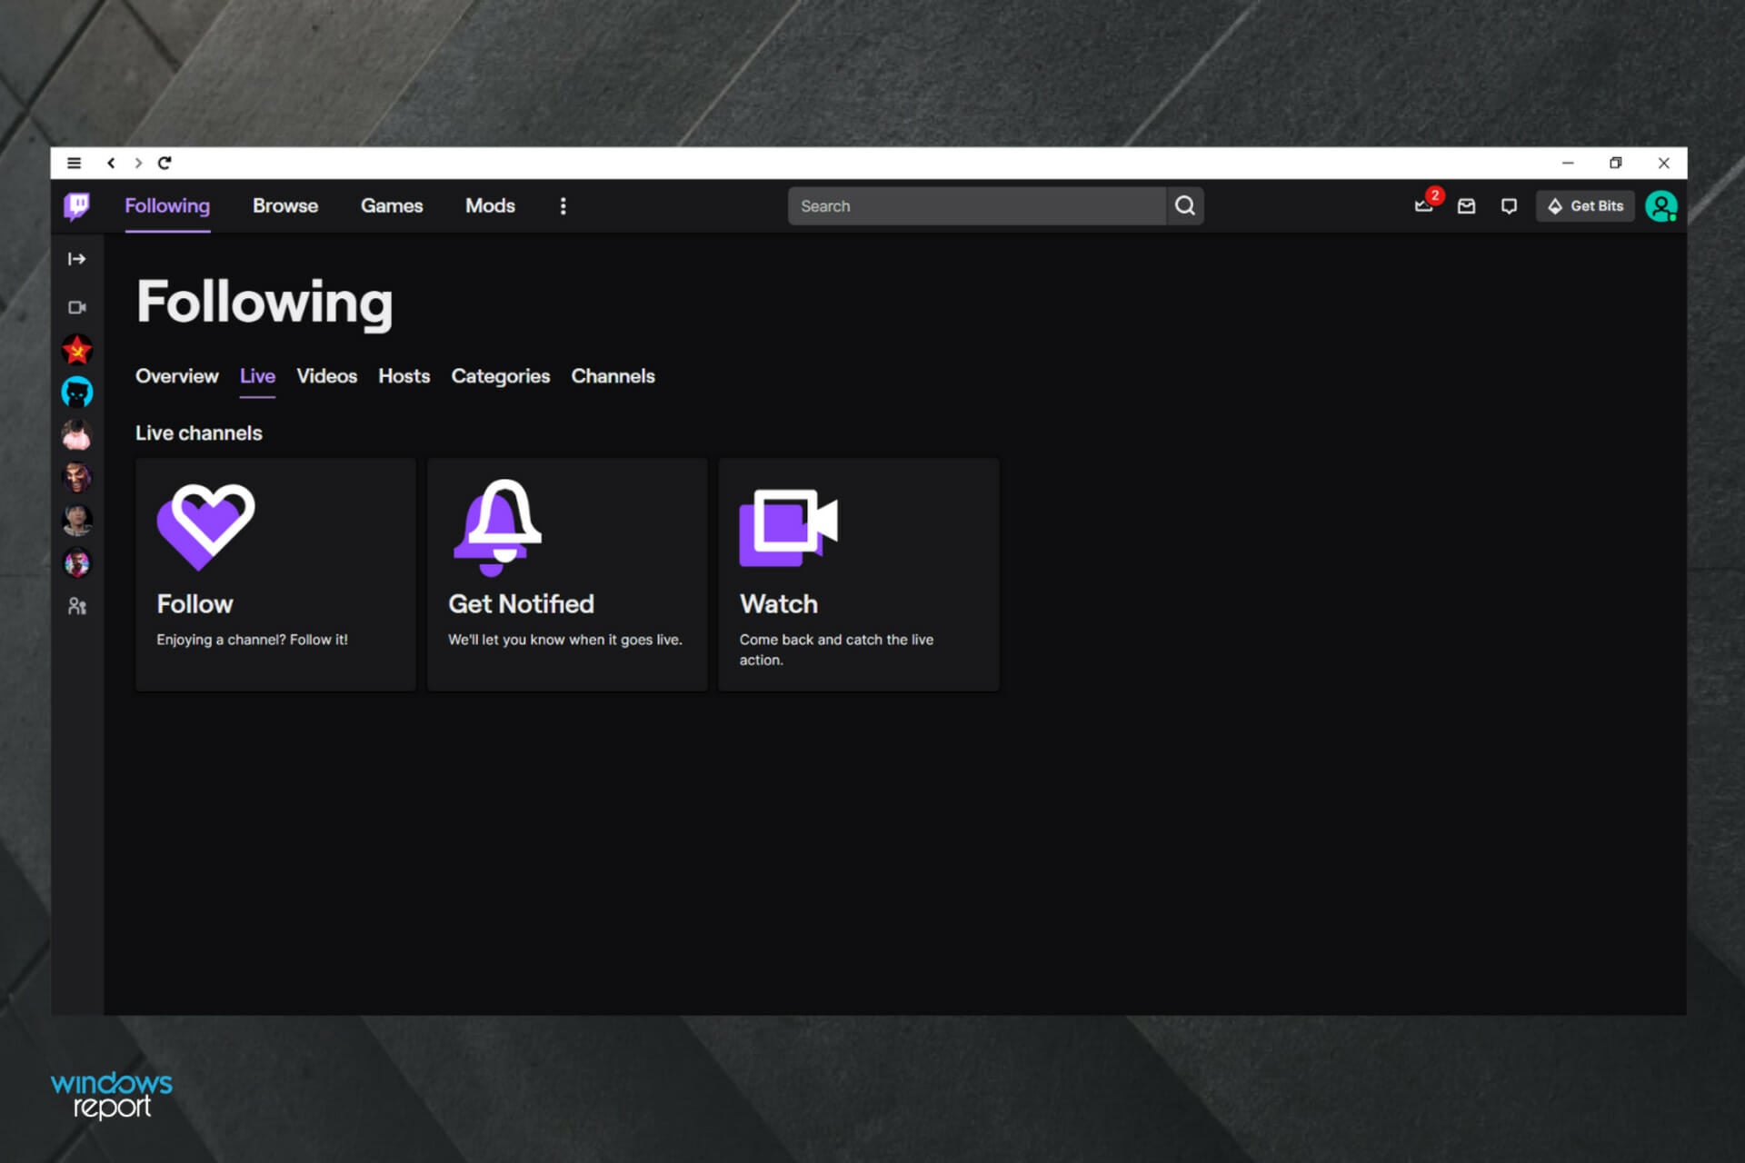
Task: Click the Watch card heading
Action: [779, 604]
